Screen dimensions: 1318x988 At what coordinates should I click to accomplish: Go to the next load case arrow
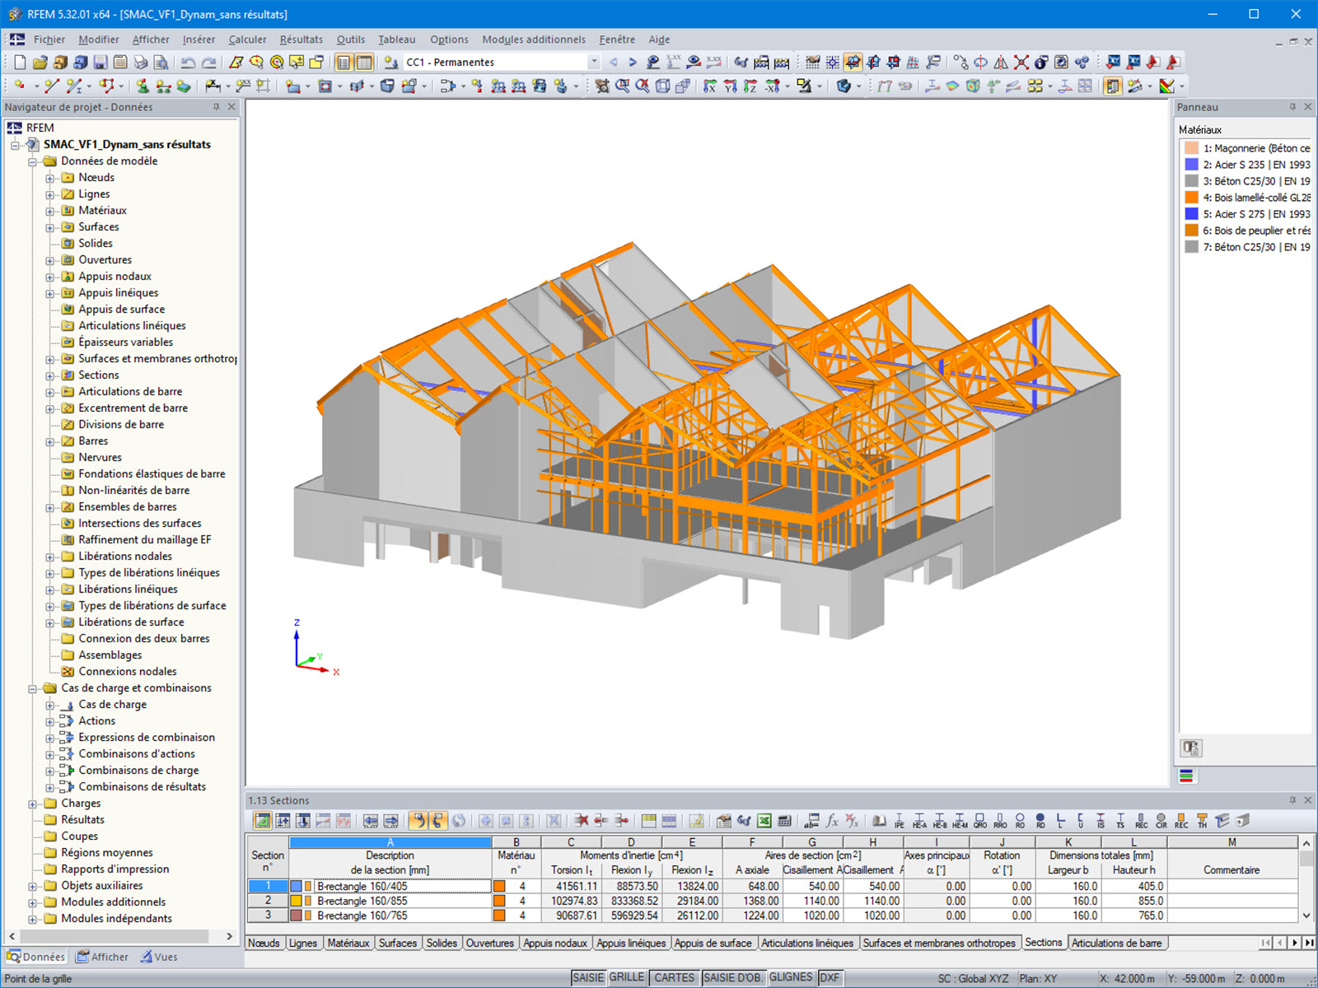[633, 63]
